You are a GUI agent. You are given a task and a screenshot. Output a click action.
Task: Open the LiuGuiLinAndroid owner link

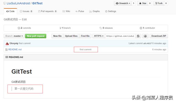[x=18, y=3]
